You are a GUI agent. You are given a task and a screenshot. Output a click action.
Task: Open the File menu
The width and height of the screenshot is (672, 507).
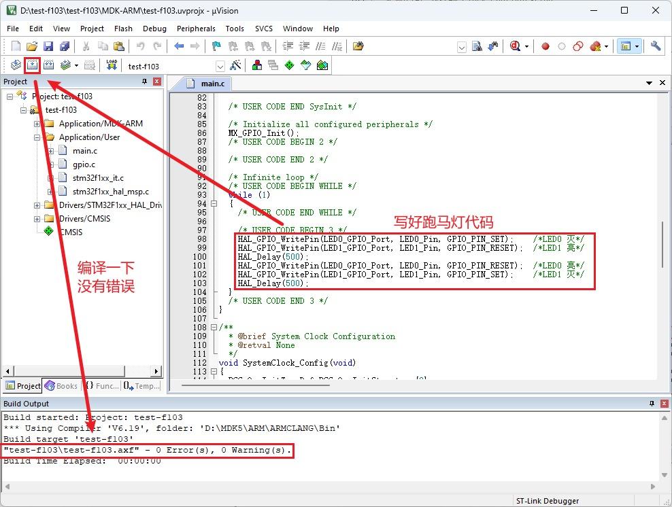click(x=13, y=29)
